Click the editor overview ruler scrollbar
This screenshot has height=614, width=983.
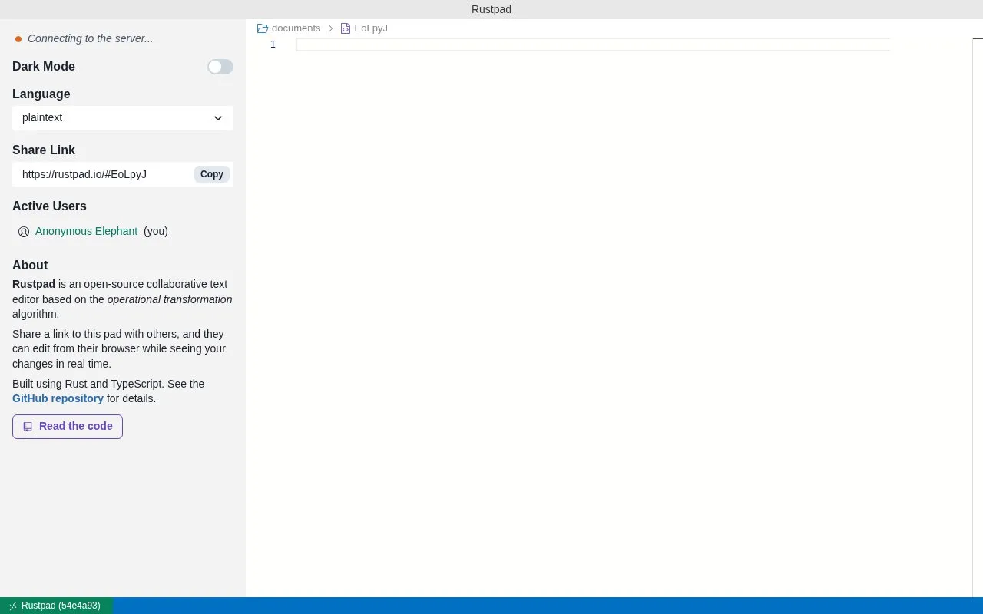coord(978,316)
